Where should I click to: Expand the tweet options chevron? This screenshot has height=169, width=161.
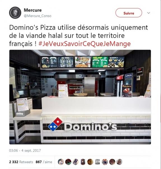point(149,13)
